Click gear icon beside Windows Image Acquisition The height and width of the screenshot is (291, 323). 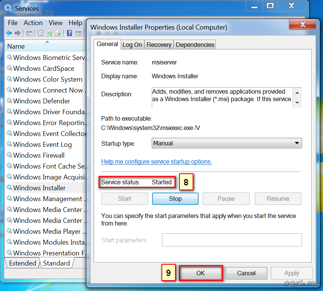(x=9, y=176)
